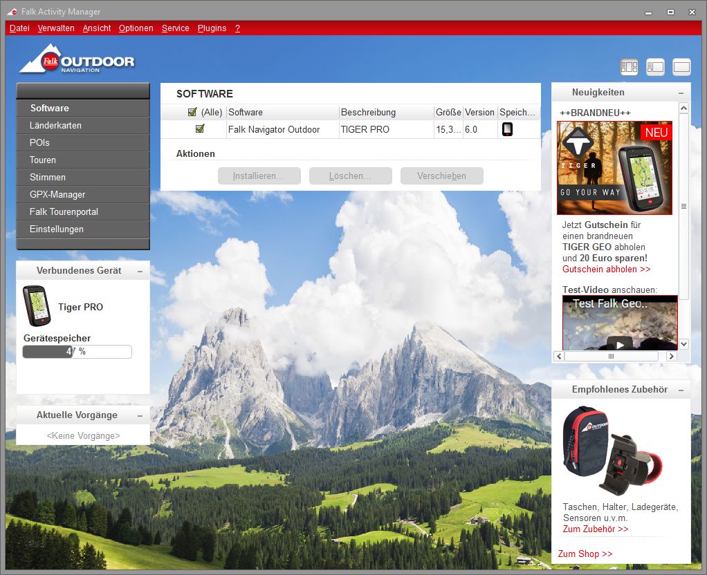Click the Löschen... button
This screenshot has width=707, height=575.
coord(350,176)
